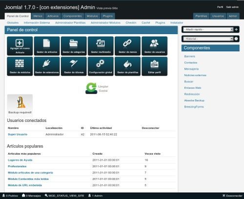Click the plus icon beside Añadir rápido

(x=236, y=29)
